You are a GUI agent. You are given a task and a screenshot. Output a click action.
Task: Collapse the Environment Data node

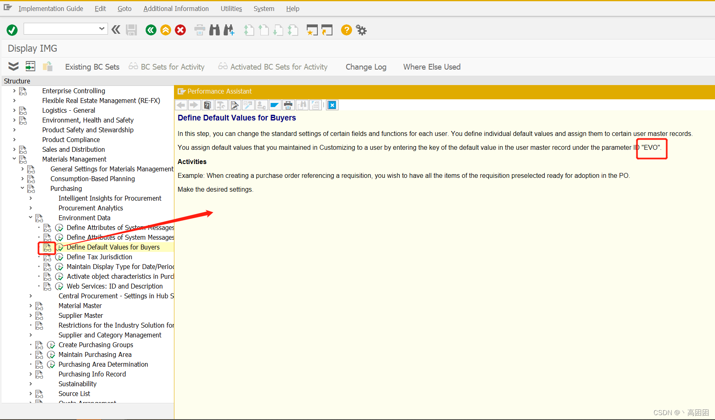pyautogui.click(x=31, y=217)
